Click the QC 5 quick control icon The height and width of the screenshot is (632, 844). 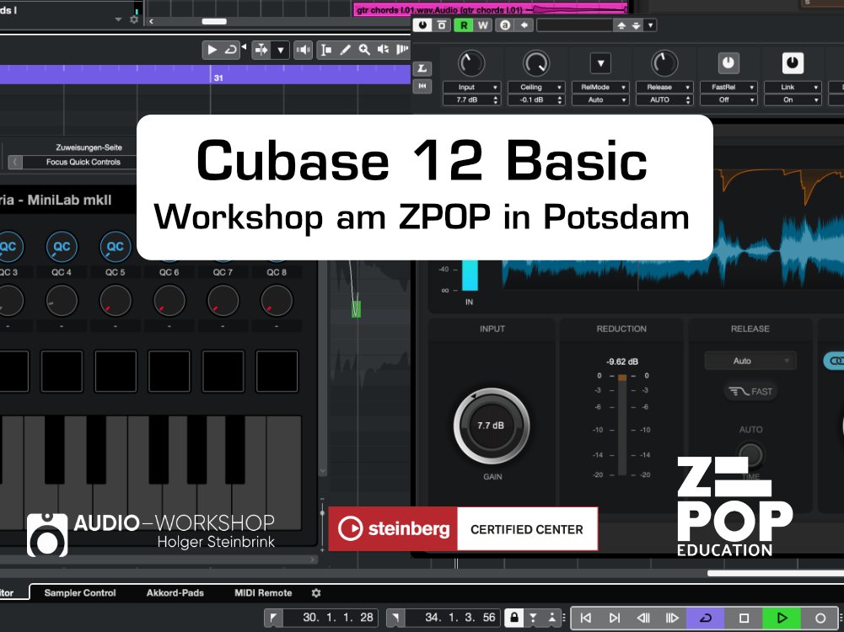[x=116, y=246]
